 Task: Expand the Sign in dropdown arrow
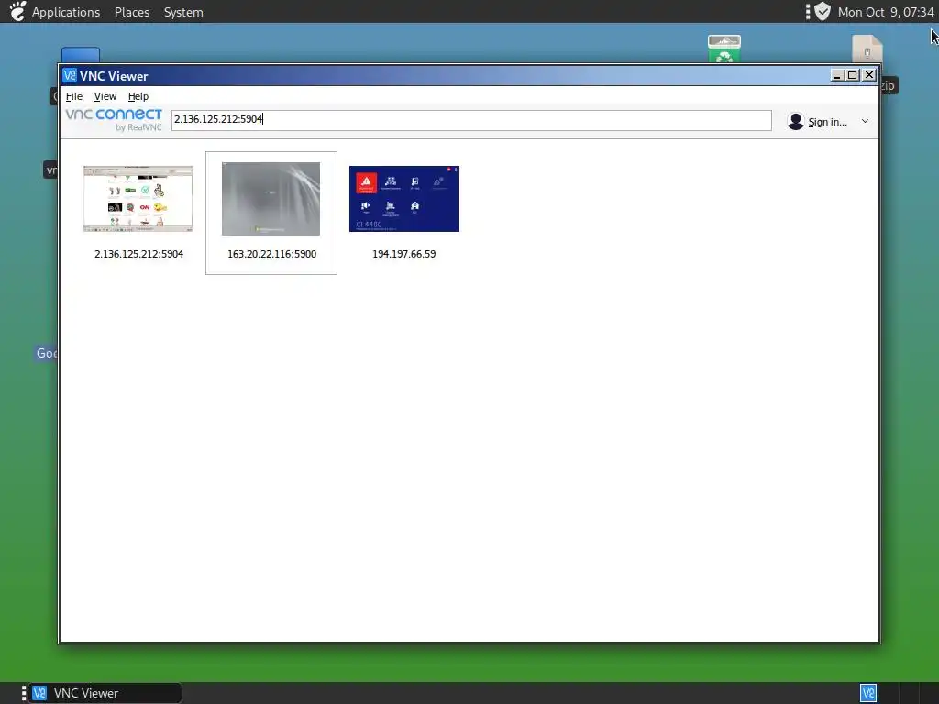(865, 122)
